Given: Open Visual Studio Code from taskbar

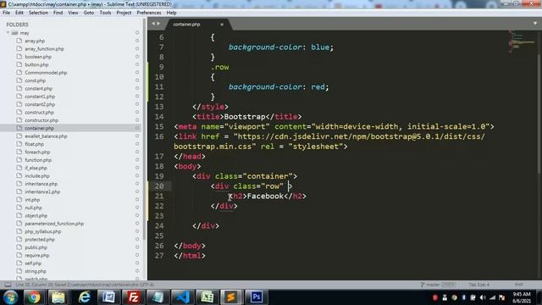Looking at the screenshot, I should click(x=183, y=297).
